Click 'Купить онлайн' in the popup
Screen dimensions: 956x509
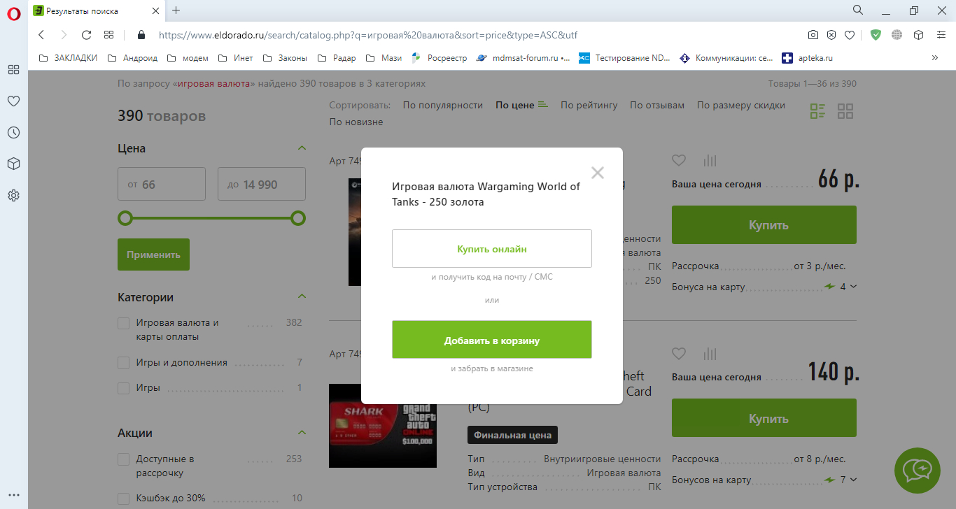(492, 248)
